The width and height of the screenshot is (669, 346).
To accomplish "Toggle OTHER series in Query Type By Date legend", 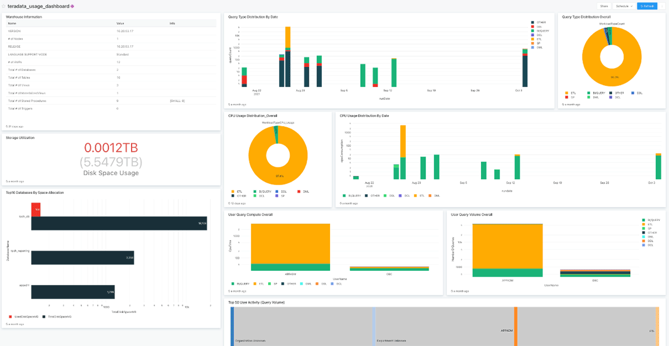I will pos(539,22).
